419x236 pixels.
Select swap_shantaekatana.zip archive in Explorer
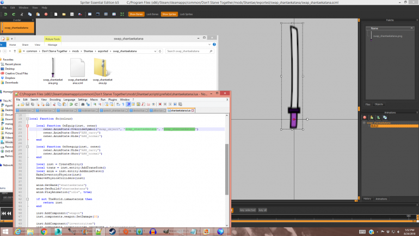pos(103,71)
